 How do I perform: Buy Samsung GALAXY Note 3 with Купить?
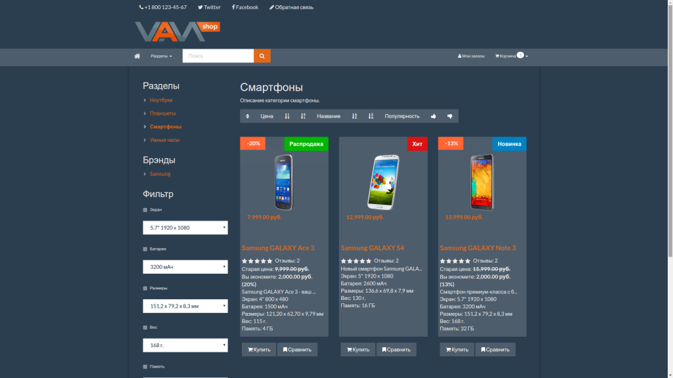click(x=457, y=350)
